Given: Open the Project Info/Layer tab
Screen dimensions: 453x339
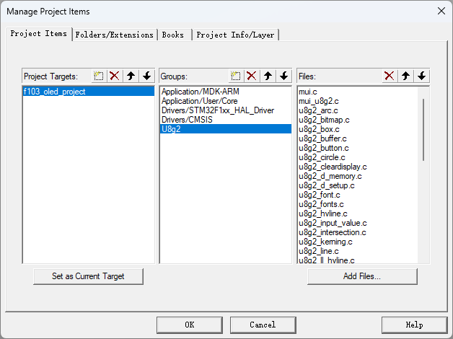Looking at the screenshot, I should click(x=235, y=35).
